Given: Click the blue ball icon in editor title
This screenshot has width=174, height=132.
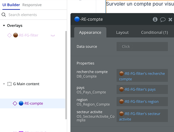Looking at the screenshot, I should pos(77,19).
